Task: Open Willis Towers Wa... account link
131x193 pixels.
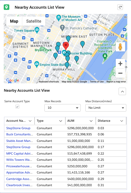Action: pyautogui.click(x=19, y=160)
